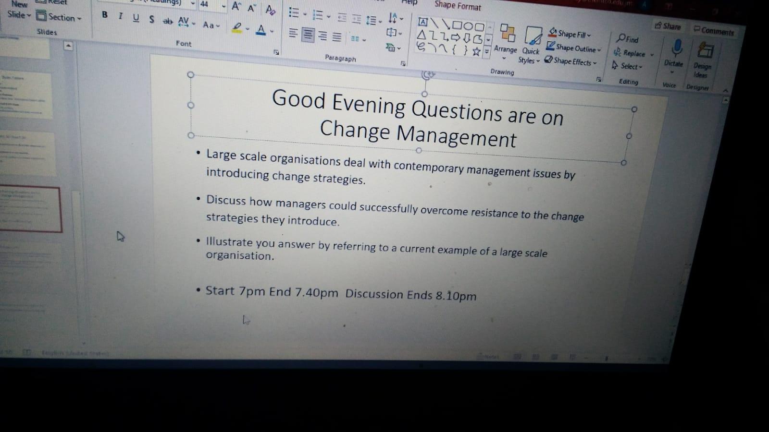Open Shape Outline dropdown
Screen dimensions: 769x432
coord(574,48)
